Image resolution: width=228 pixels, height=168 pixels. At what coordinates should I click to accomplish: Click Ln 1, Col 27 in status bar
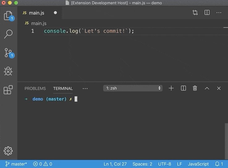click(x=115, y=164)
